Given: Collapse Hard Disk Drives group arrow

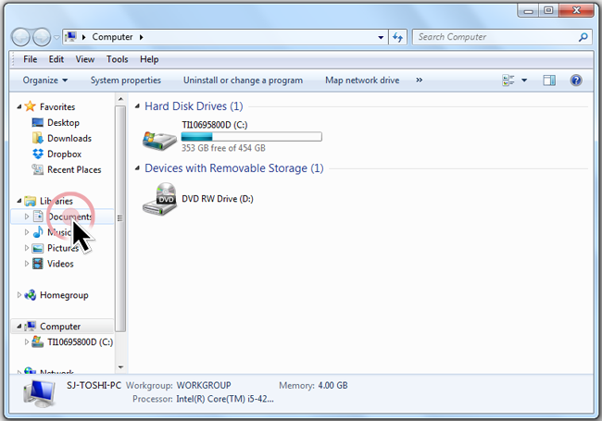Looking at the screenshot, I should click(x=137, y=106).
